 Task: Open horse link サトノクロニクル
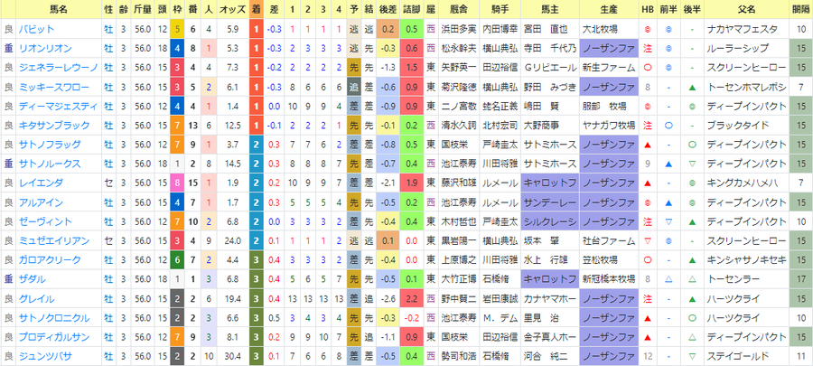pos(53,318)
